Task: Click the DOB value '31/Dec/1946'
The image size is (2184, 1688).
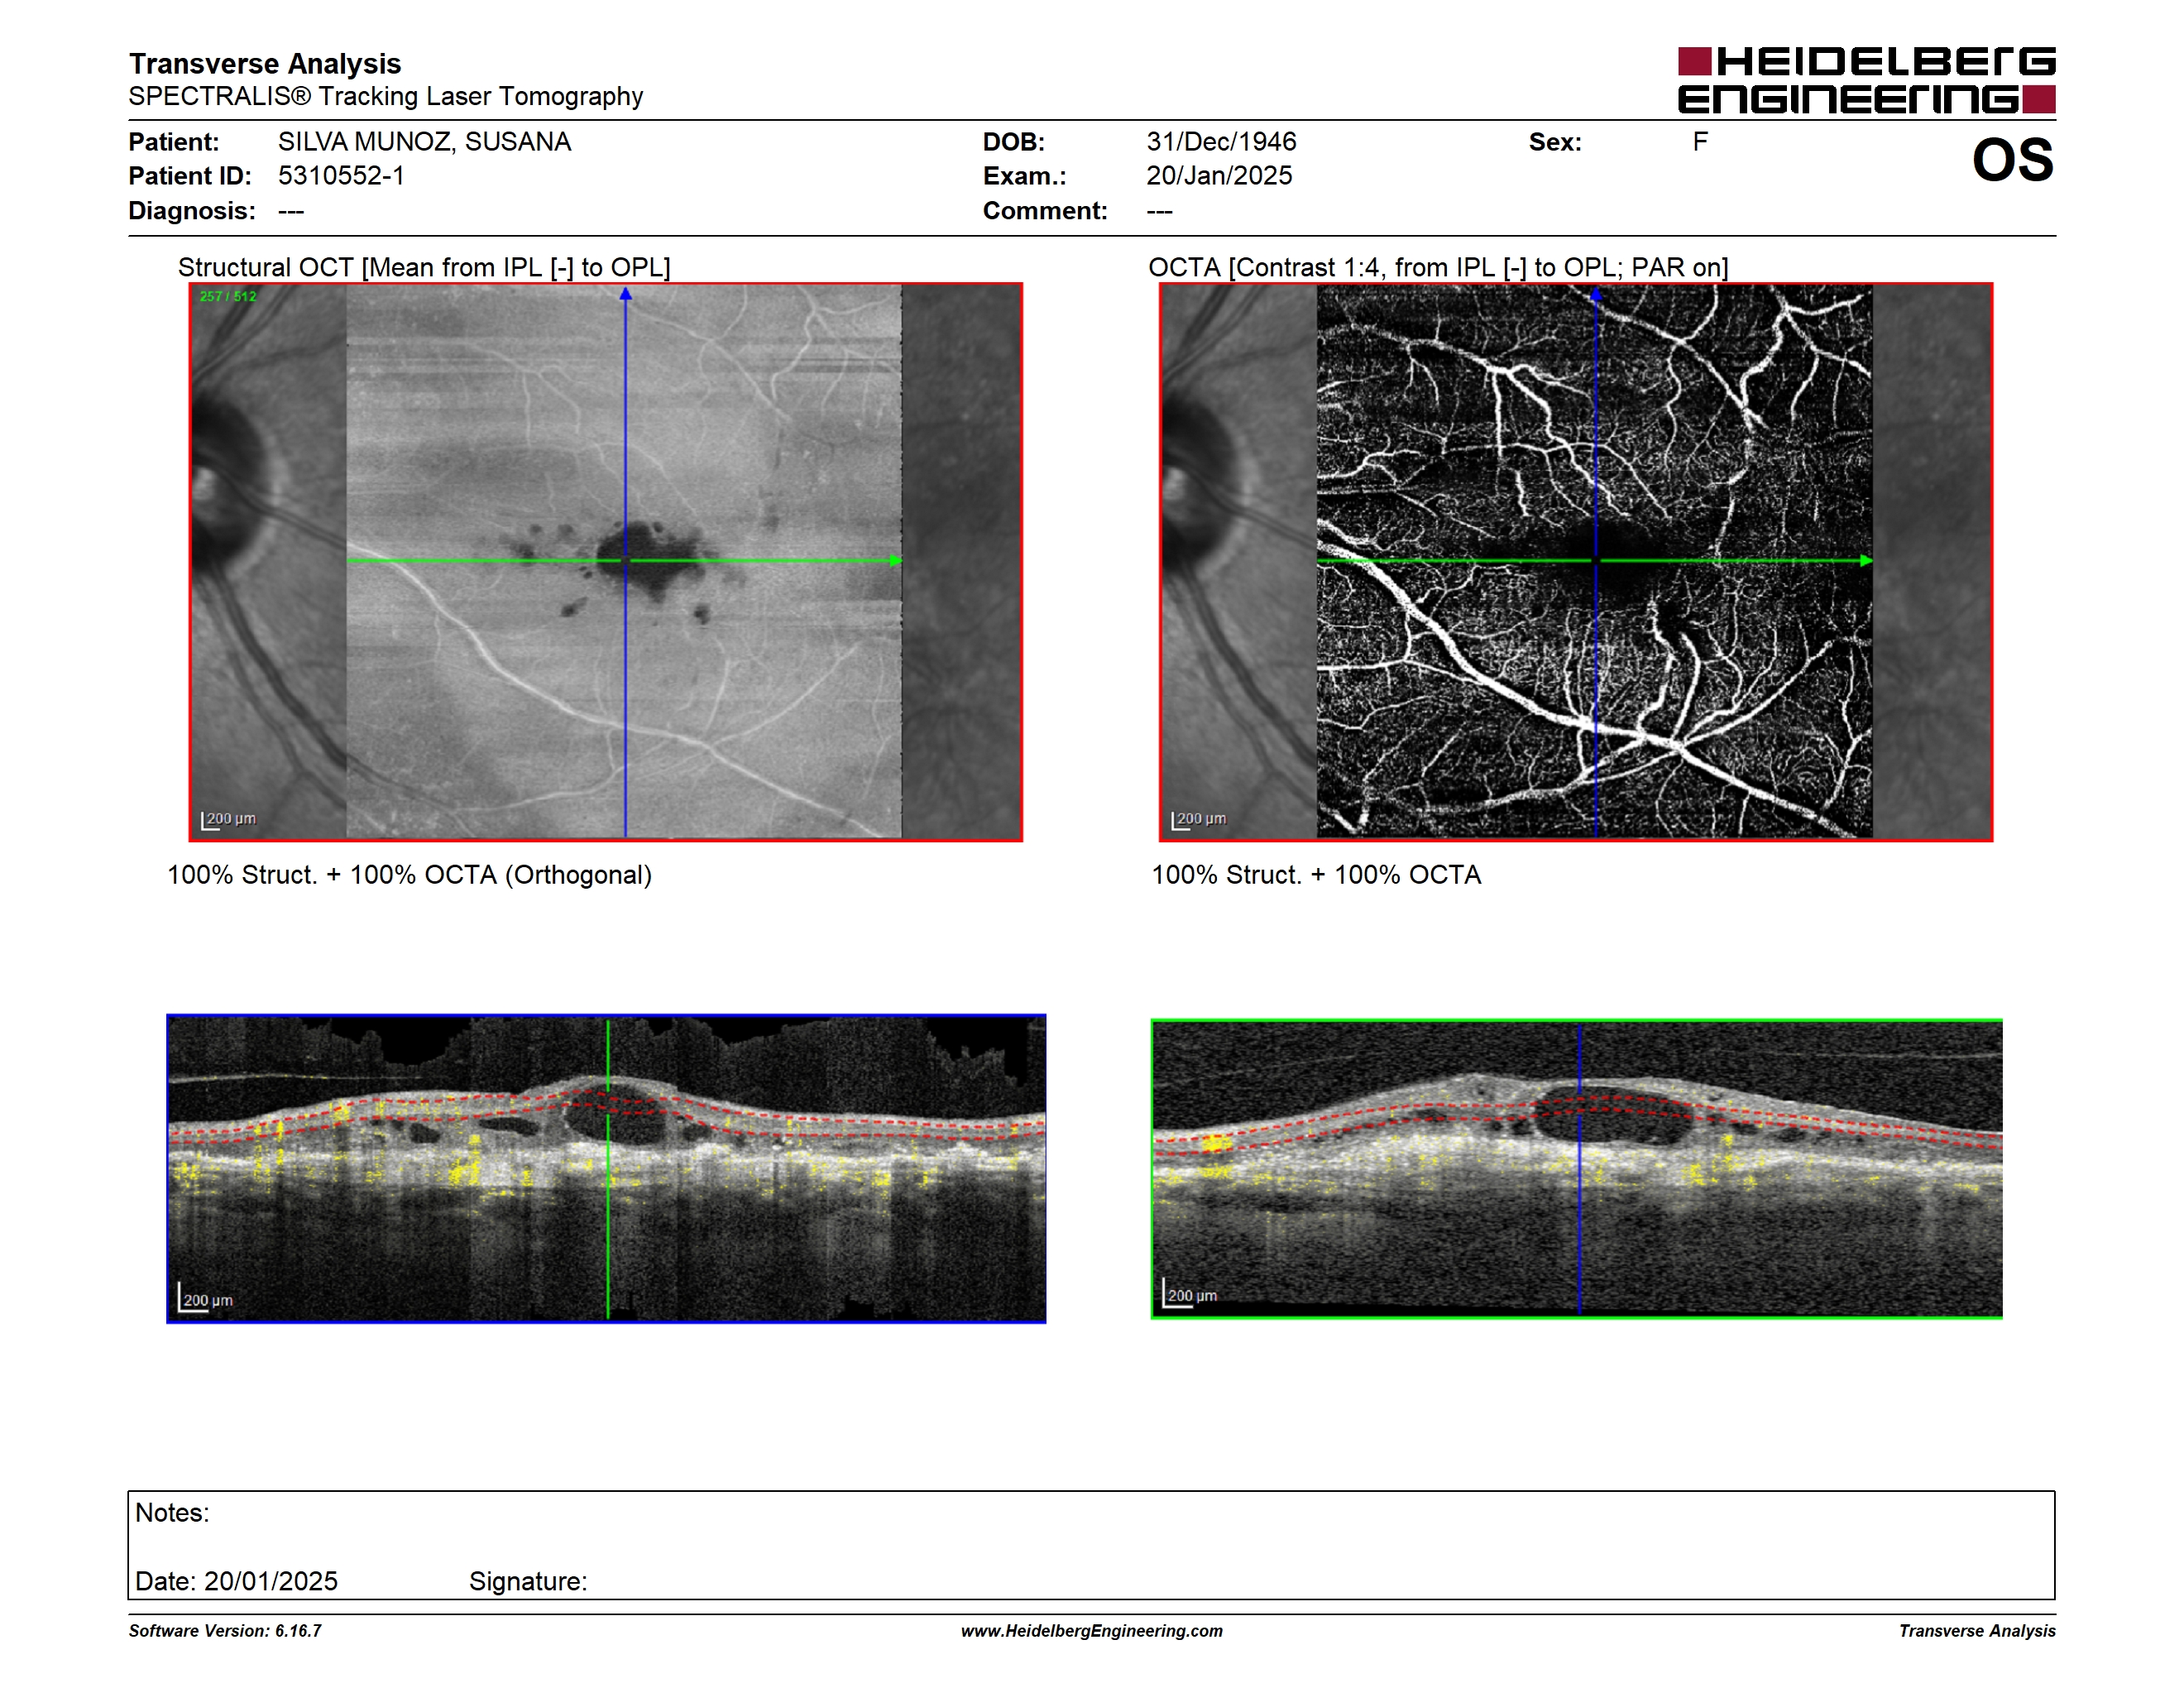Action: (x=1221, y=142)
